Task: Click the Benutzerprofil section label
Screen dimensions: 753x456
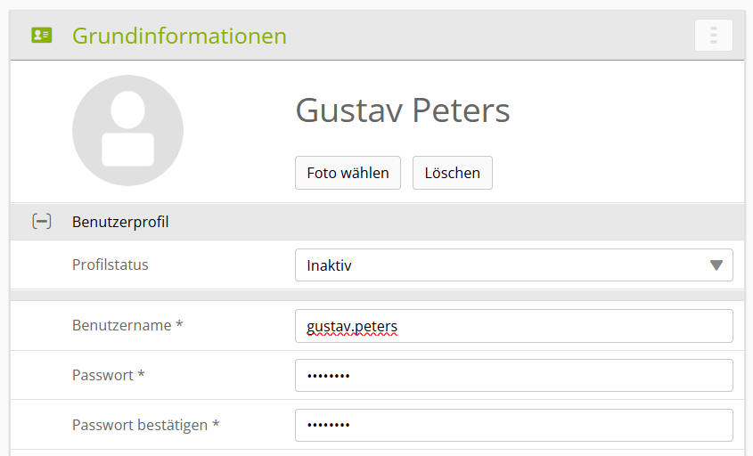Action: click(x=120, y=222)
